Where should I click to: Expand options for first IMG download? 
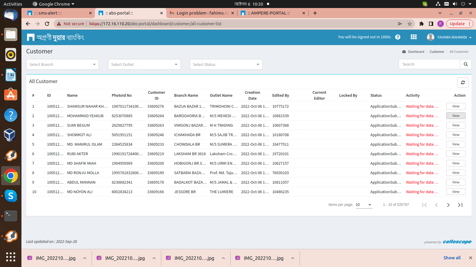click(x=85, y=258)
